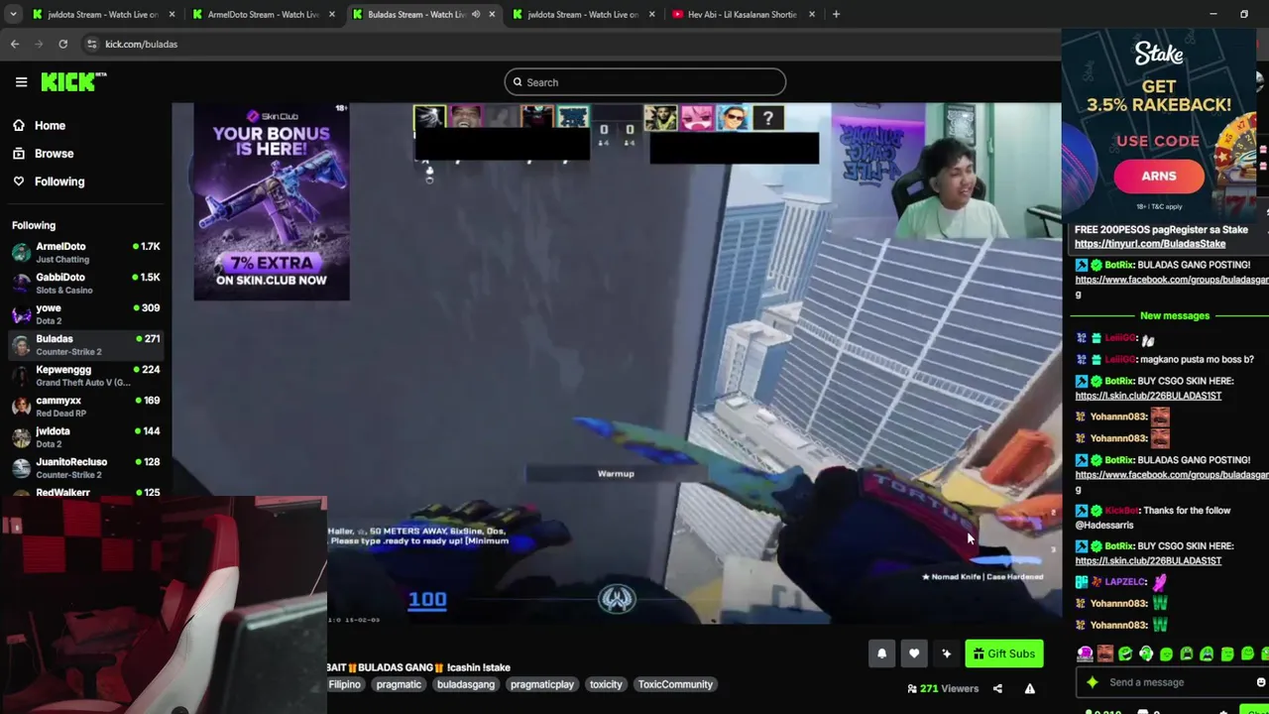Image resolution: width=1269 pixels, height=714 pixels.
Task: Reload the kick.com page
Action: click(62, 44)
